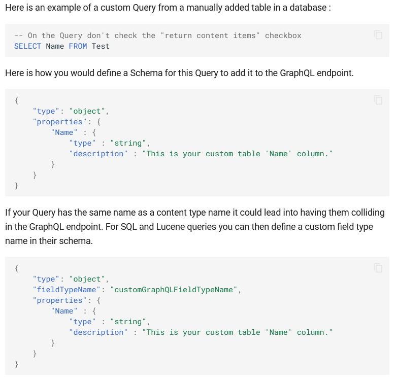The width and height of the screenshot is (396, 382).
Task: Click "type" : "string" in the first JSON block
Action: (110, 143)
